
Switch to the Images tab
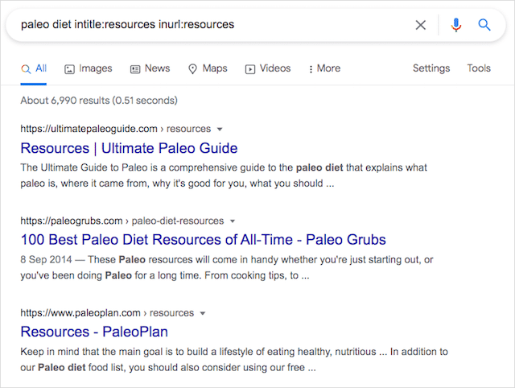88,68
